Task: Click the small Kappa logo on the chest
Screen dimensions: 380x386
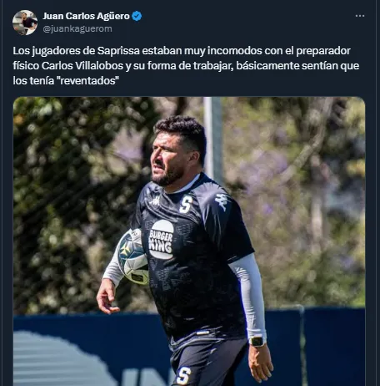Action: [155, 201]
